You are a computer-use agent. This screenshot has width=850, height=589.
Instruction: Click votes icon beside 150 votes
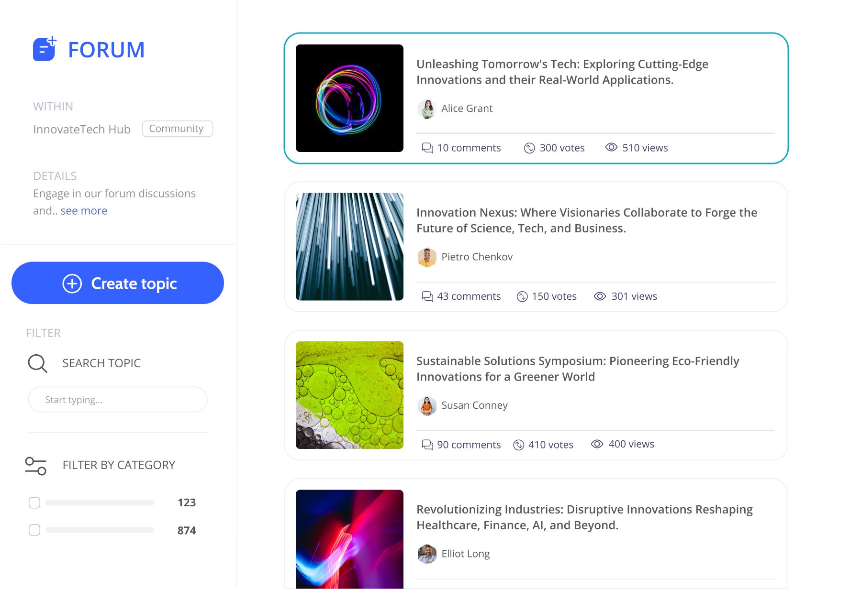(522, 296)
